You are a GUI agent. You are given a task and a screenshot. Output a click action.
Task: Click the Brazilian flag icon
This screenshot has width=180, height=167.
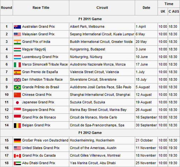click(17, 87)
